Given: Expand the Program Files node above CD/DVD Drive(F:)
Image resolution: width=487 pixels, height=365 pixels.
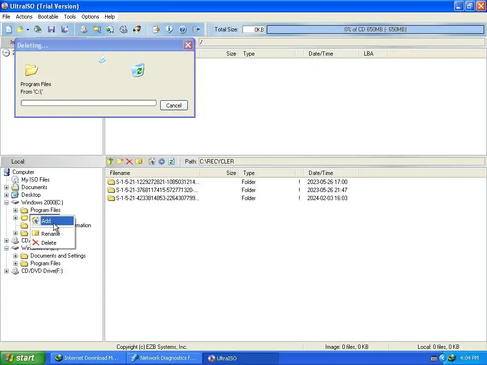Looking at the screenshot, I should (15, 263).
